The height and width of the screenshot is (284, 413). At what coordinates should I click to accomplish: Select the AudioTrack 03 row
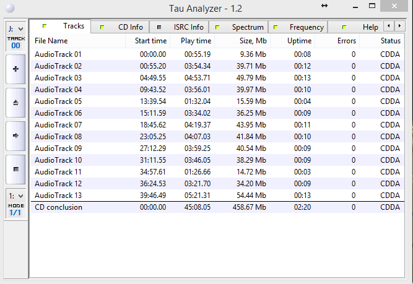pos(217,78)
